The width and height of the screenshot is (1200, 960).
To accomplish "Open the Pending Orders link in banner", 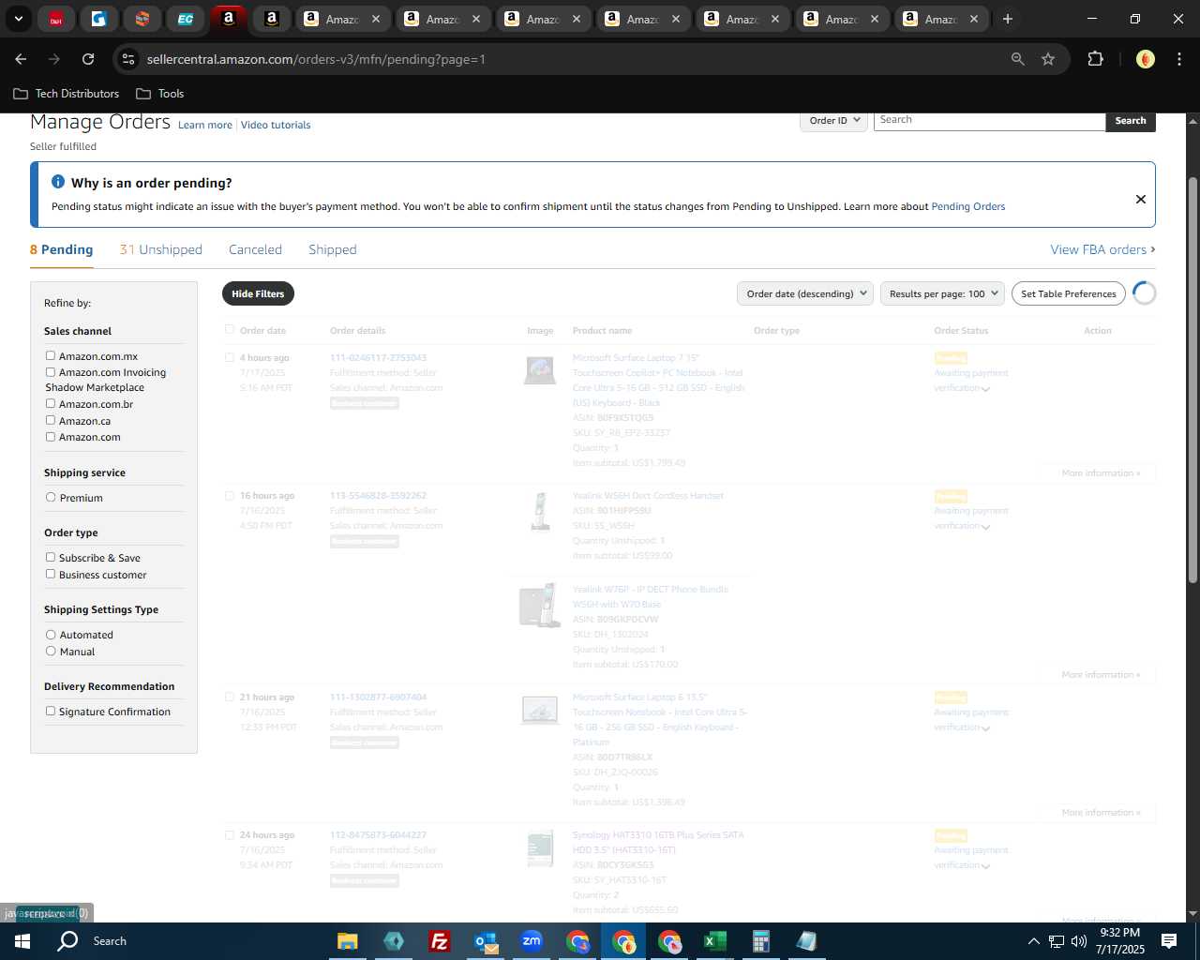I will [x=967, y=206].
